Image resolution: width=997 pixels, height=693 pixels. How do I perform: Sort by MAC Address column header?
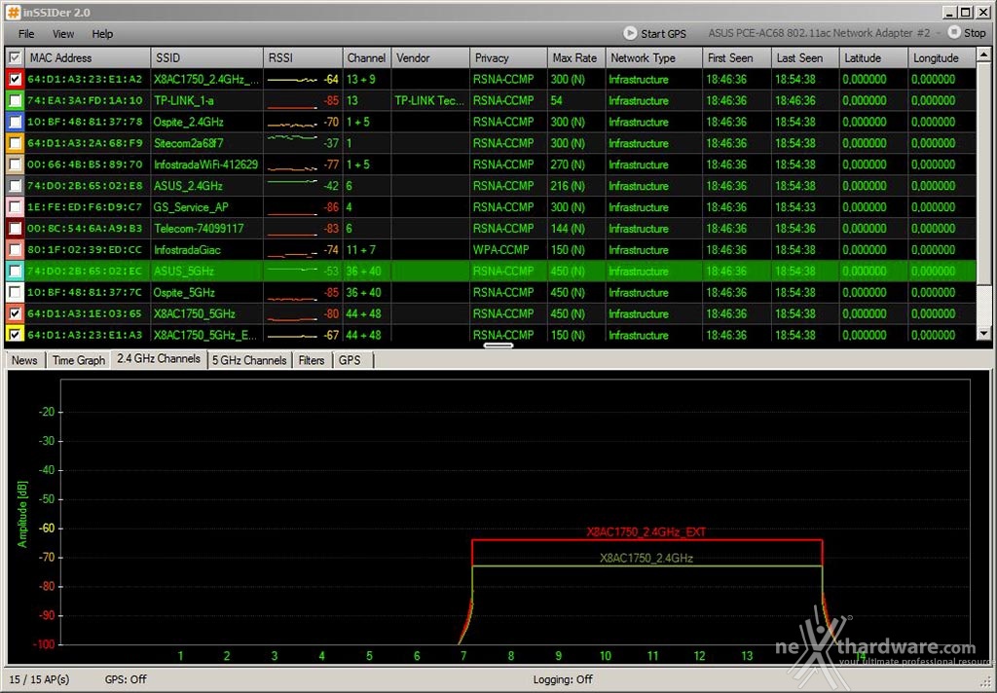tap(87, 57)
